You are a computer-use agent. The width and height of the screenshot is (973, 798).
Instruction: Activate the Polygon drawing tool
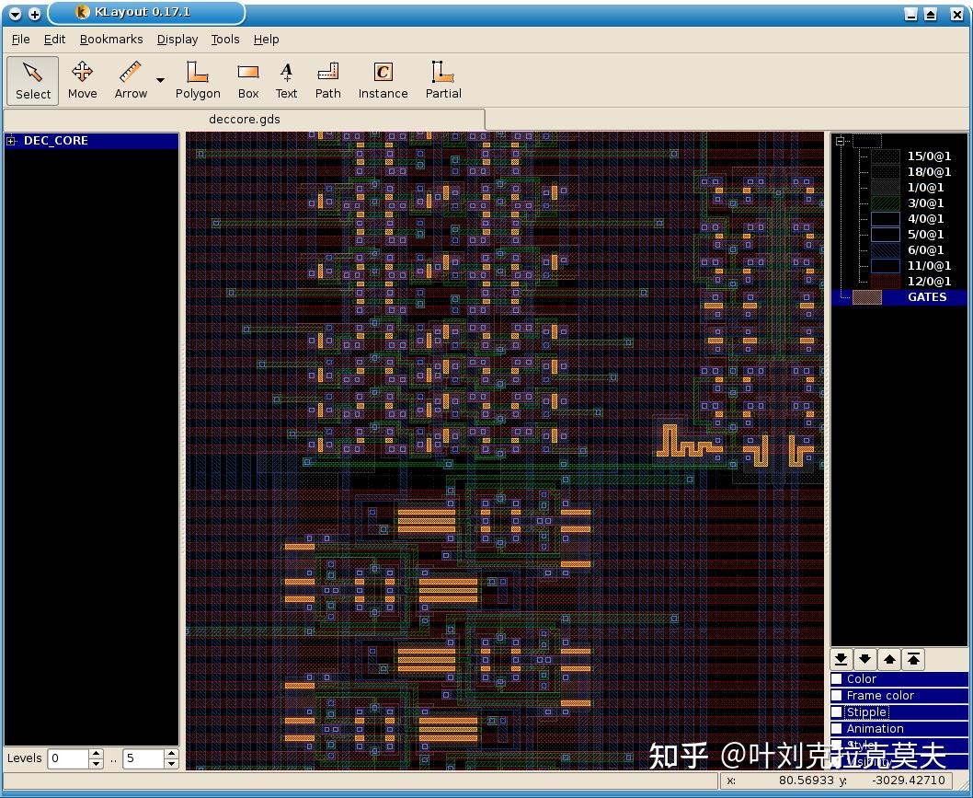coord(197,80)
